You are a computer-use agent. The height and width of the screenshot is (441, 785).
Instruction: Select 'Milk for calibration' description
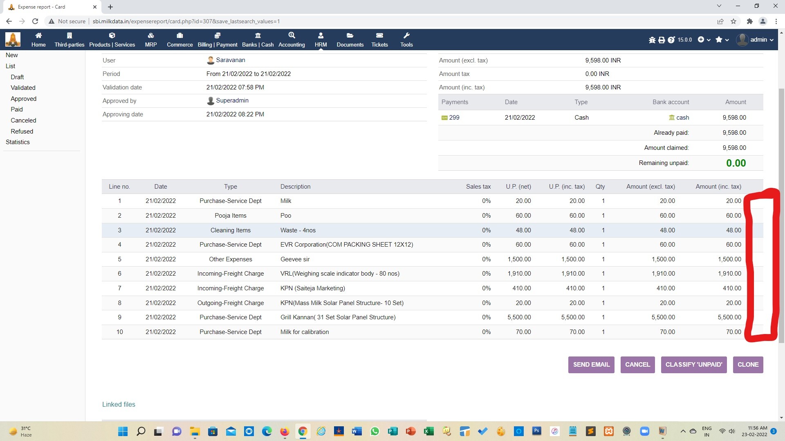click(305, 332)
